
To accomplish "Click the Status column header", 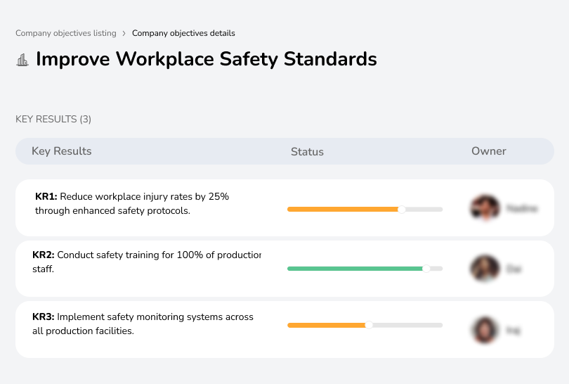I will (307, 151).
